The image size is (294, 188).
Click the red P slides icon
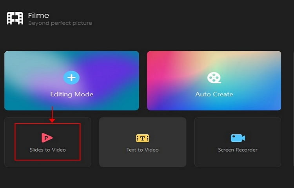[47, 138]
